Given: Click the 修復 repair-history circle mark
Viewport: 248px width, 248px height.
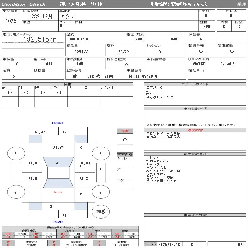Looking at the screenshot, I should pos(125,139).
